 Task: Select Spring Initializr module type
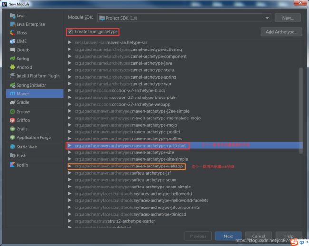coord(35,85)
